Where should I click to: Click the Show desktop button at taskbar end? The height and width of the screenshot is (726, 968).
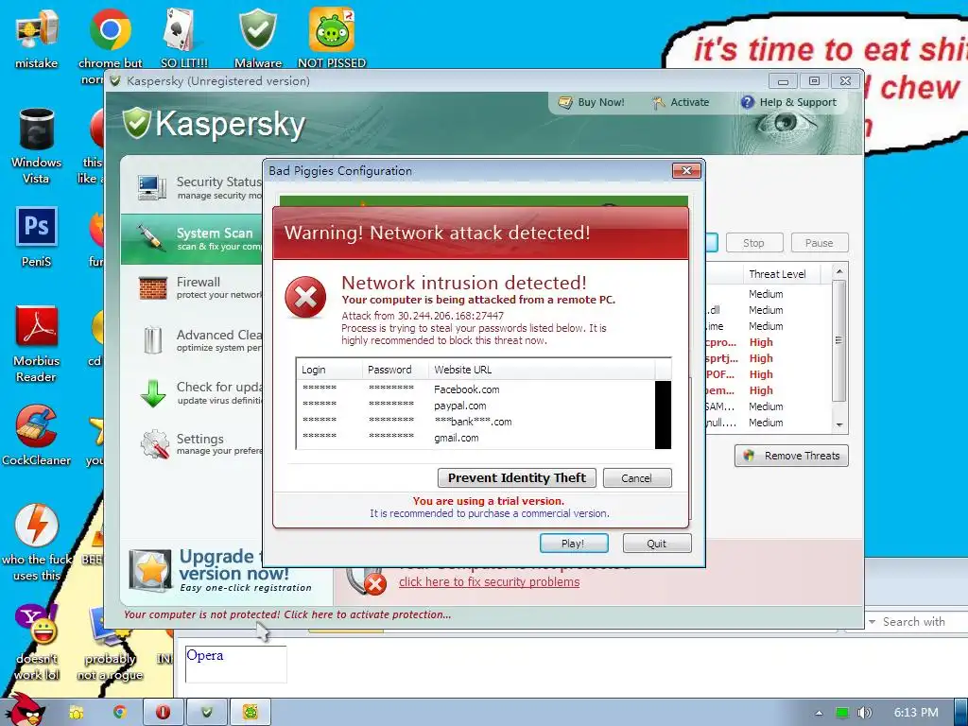pos(961,713)
